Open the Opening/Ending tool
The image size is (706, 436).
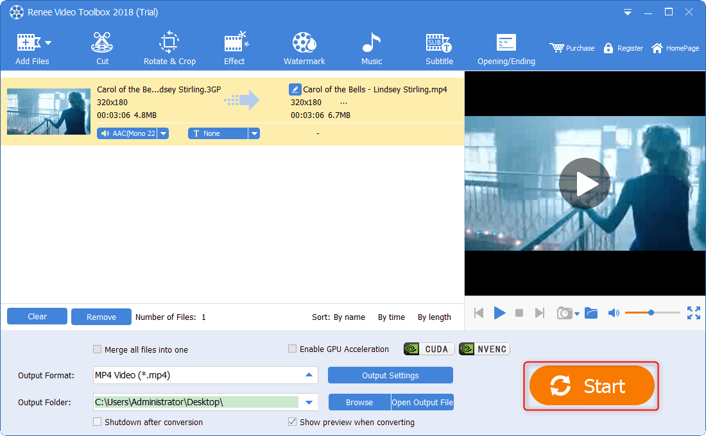506,49
